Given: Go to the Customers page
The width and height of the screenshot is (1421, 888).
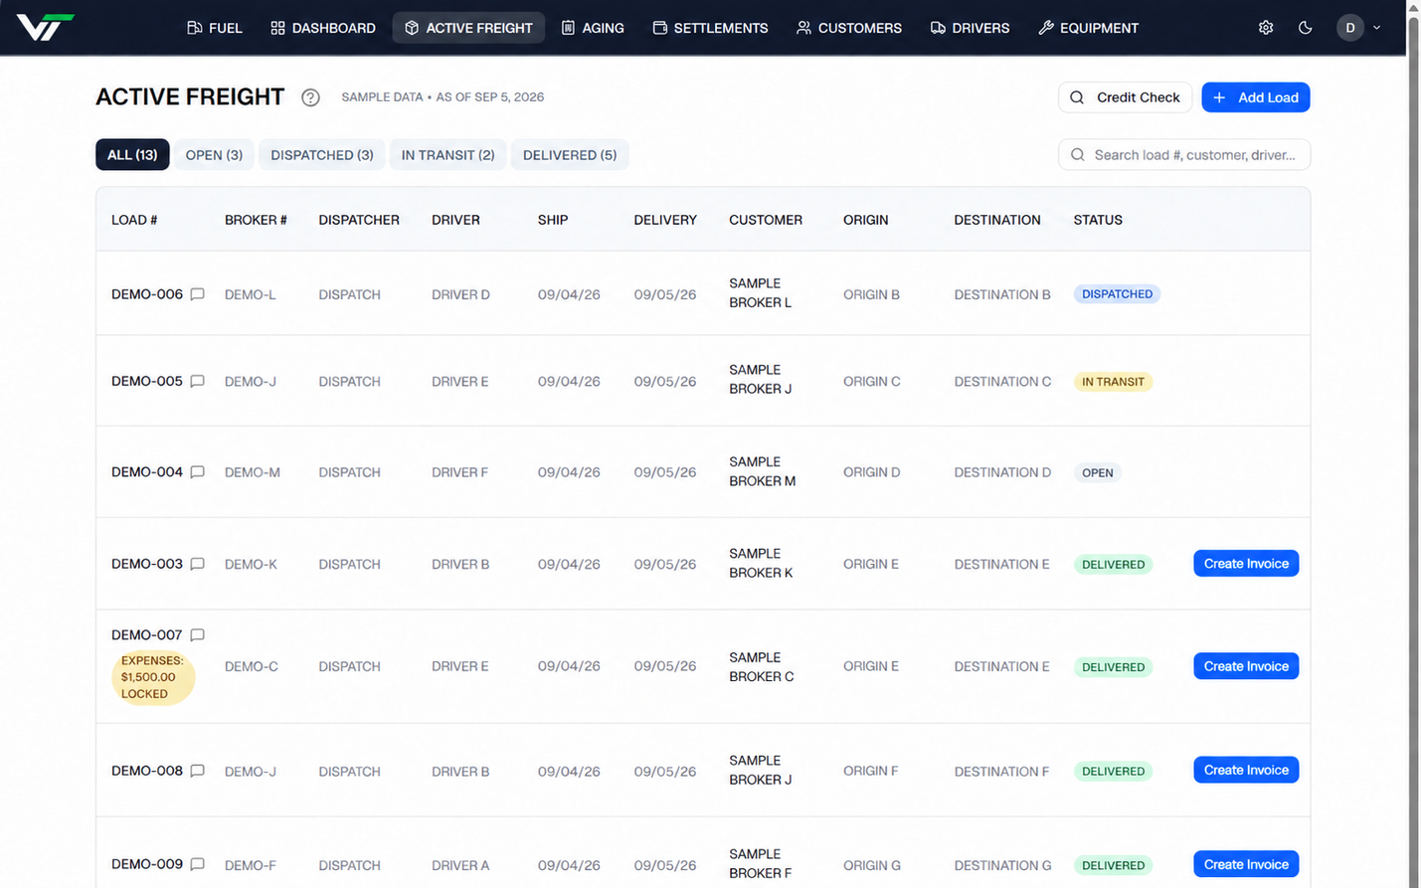Looking at the screenshot, I should point(849,28).
